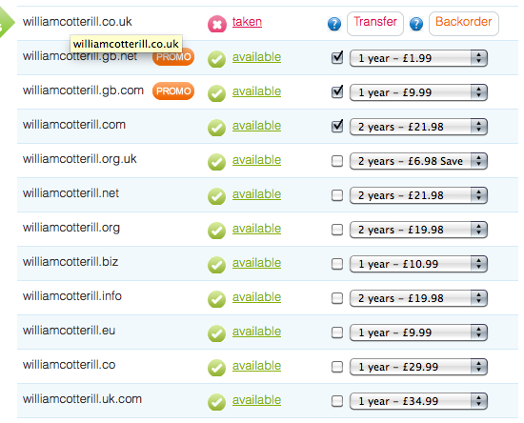Screen dimensions: 524x423
Task: Open the 2 years £21.98 dropdown for .com
Action: 418,127
